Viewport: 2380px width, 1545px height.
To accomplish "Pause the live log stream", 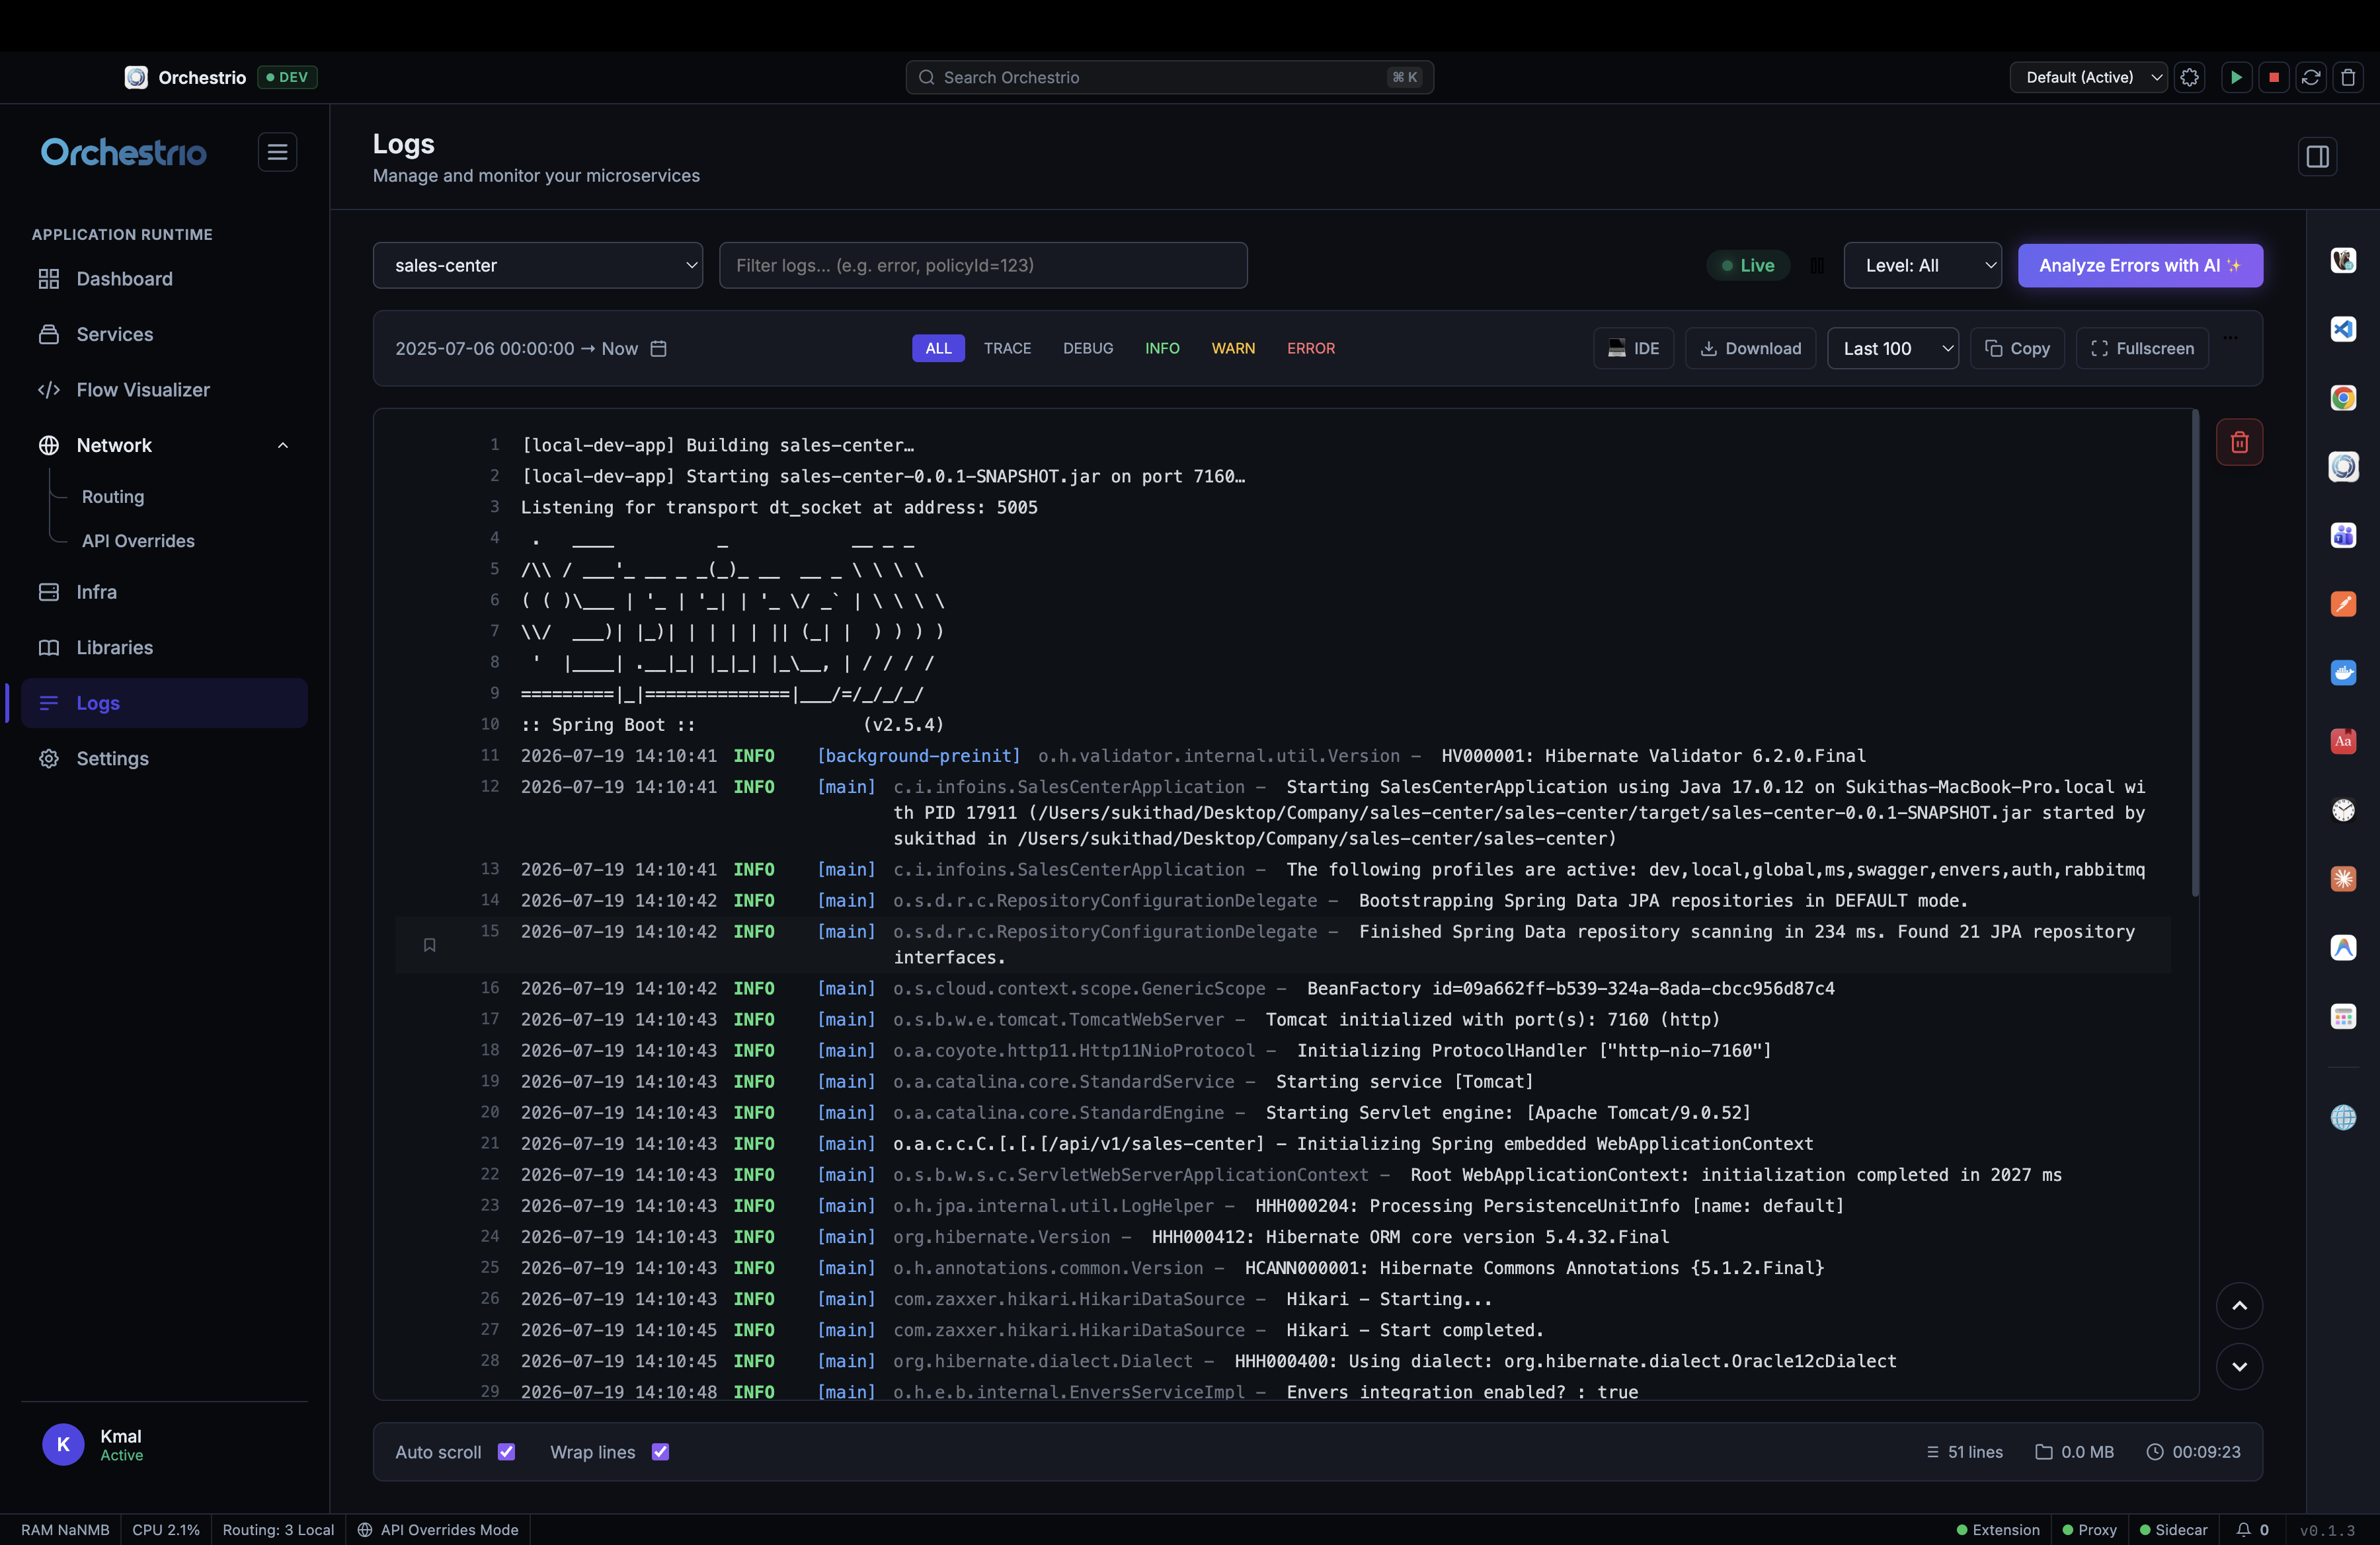I will tap(1817, 266).
